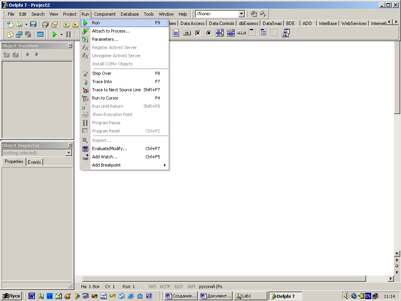The height and width of the screenshot is (301, 401).
Task: Expand the Open file dropdown arrow
Action: coord(26,24)
